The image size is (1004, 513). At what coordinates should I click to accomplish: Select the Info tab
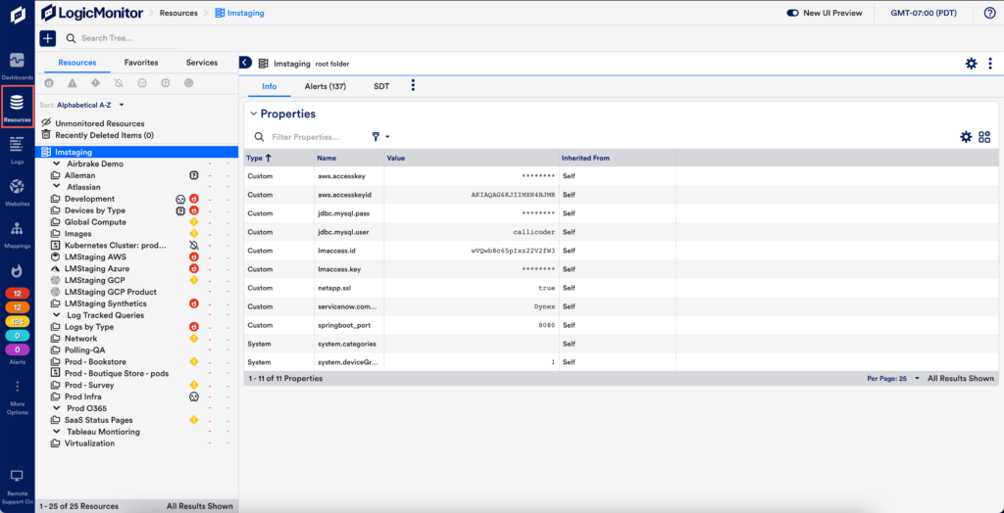click(x=270, y=86)
